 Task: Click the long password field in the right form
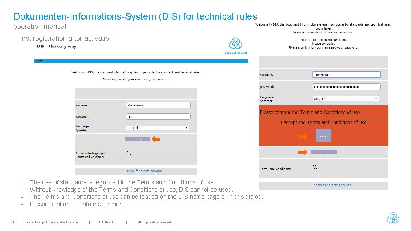coord(346,87)
